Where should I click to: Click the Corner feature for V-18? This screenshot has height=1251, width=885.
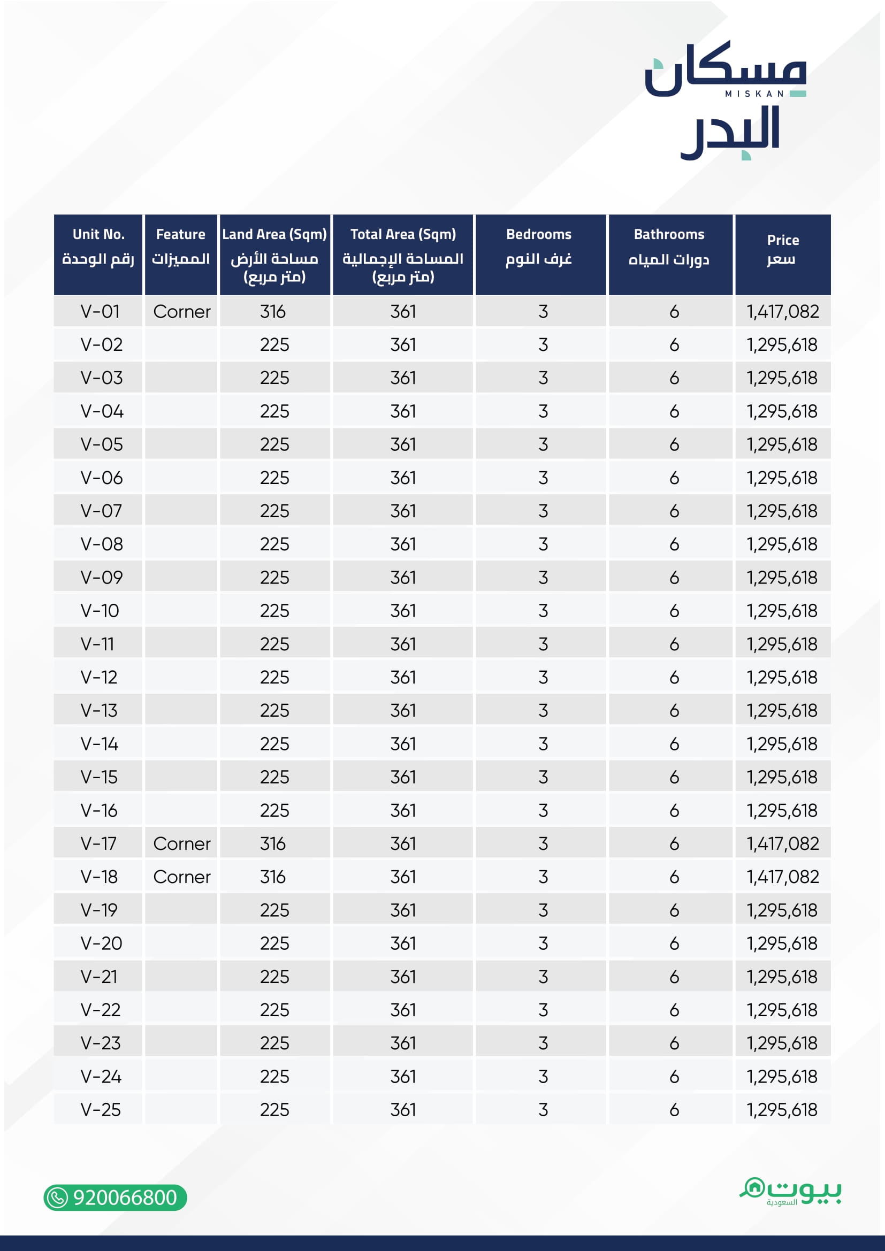pyautogui.click(x=181, y=877)
